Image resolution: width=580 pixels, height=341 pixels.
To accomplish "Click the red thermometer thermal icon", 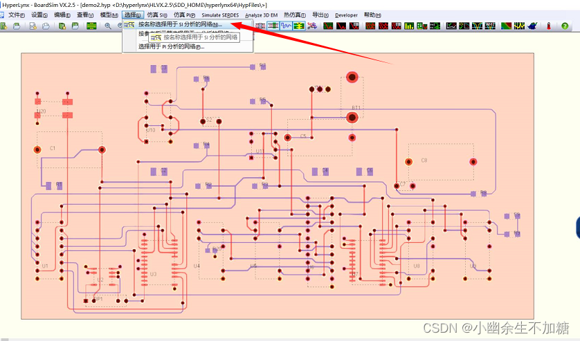I will (549, 26).
